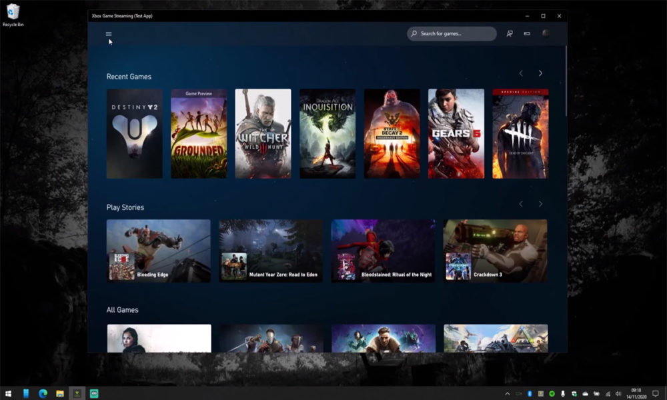
Task: Open the hamburger navigation menu
Action: pos(109,34)
